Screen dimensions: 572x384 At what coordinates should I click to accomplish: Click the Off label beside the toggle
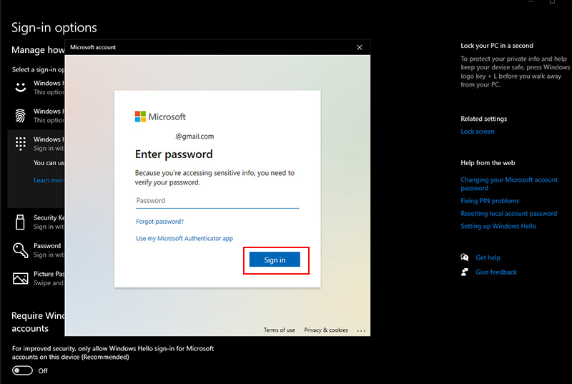pos(43,371)
